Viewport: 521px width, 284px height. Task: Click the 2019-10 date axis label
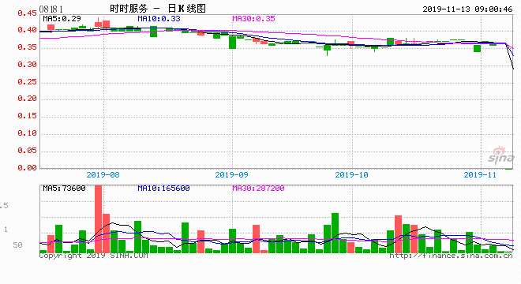click(x=351, y=174)
